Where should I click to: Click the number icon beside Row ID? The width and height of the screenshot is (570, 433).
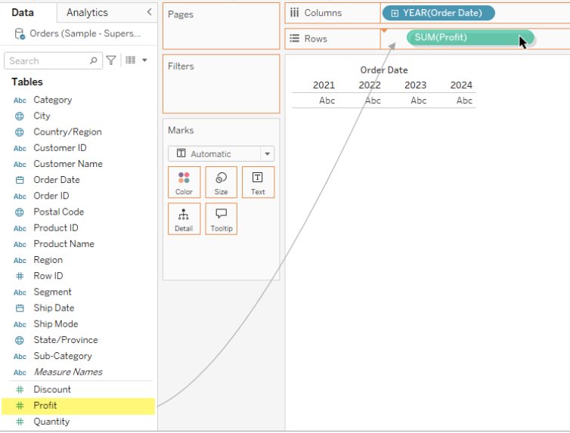coord(20,276)
